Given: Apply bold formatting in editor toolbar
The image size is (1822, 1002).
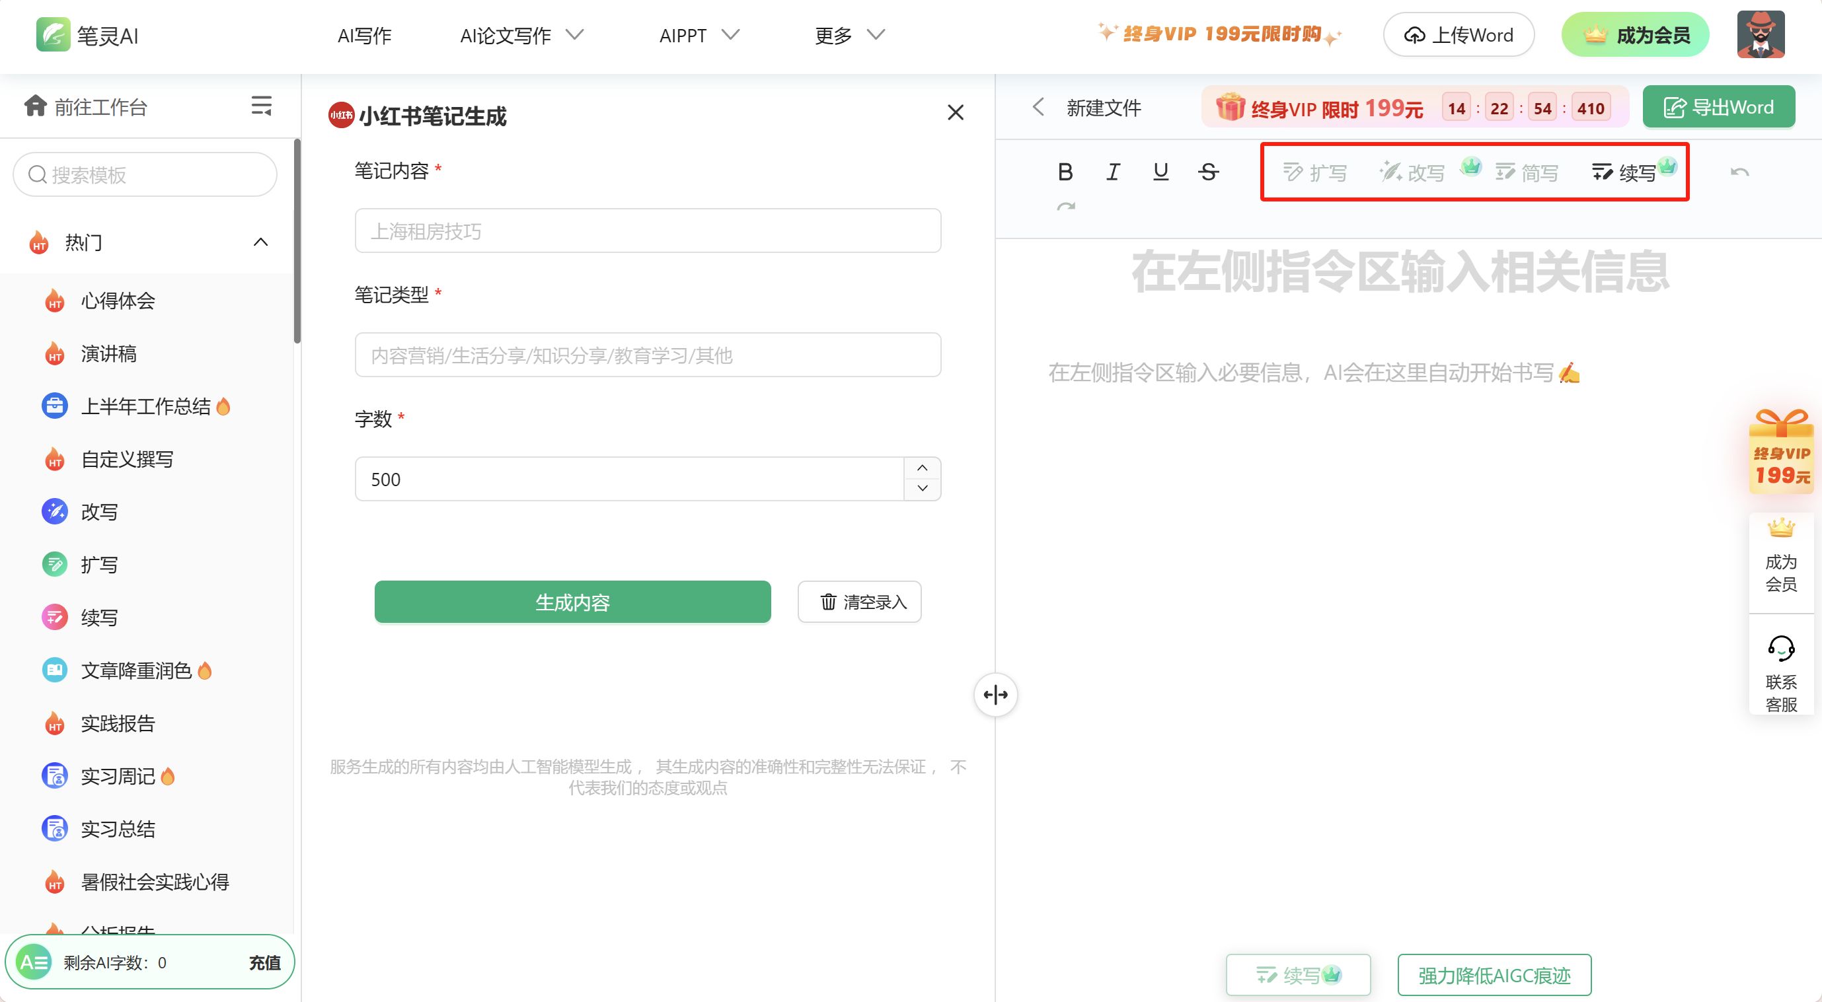Looking at the screenshot, I should [1065, 172].
